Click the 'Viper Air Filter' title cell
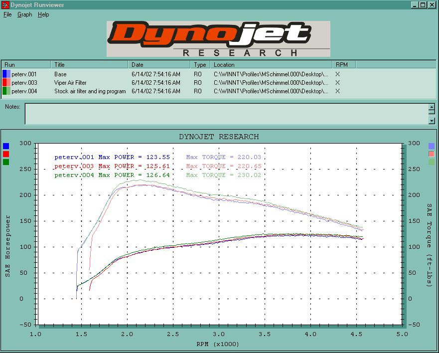Image resolution: width=439 pixels, height=353 pixels. 70,83
